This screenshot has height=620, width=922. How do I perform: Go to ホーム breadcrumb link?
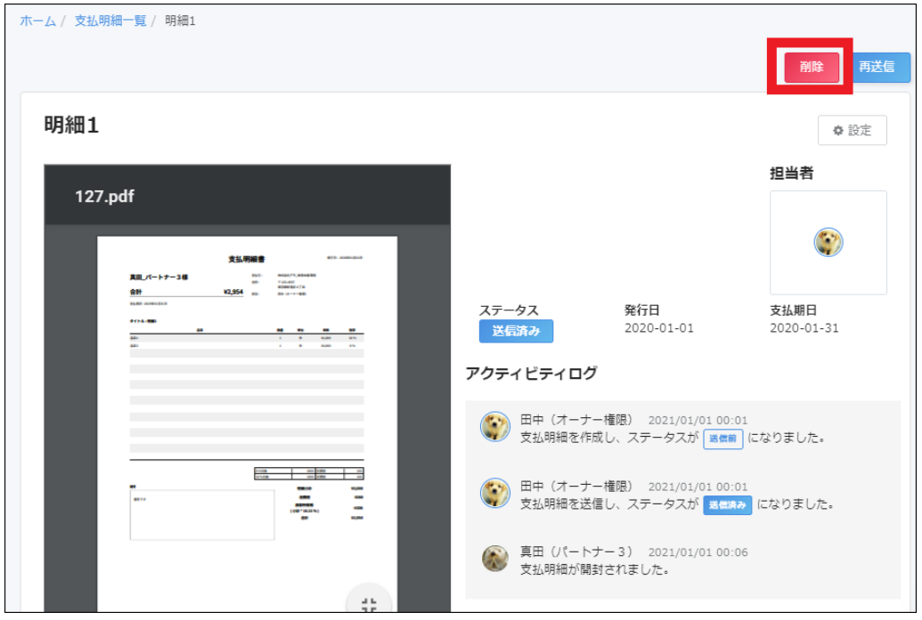(37, 21)
